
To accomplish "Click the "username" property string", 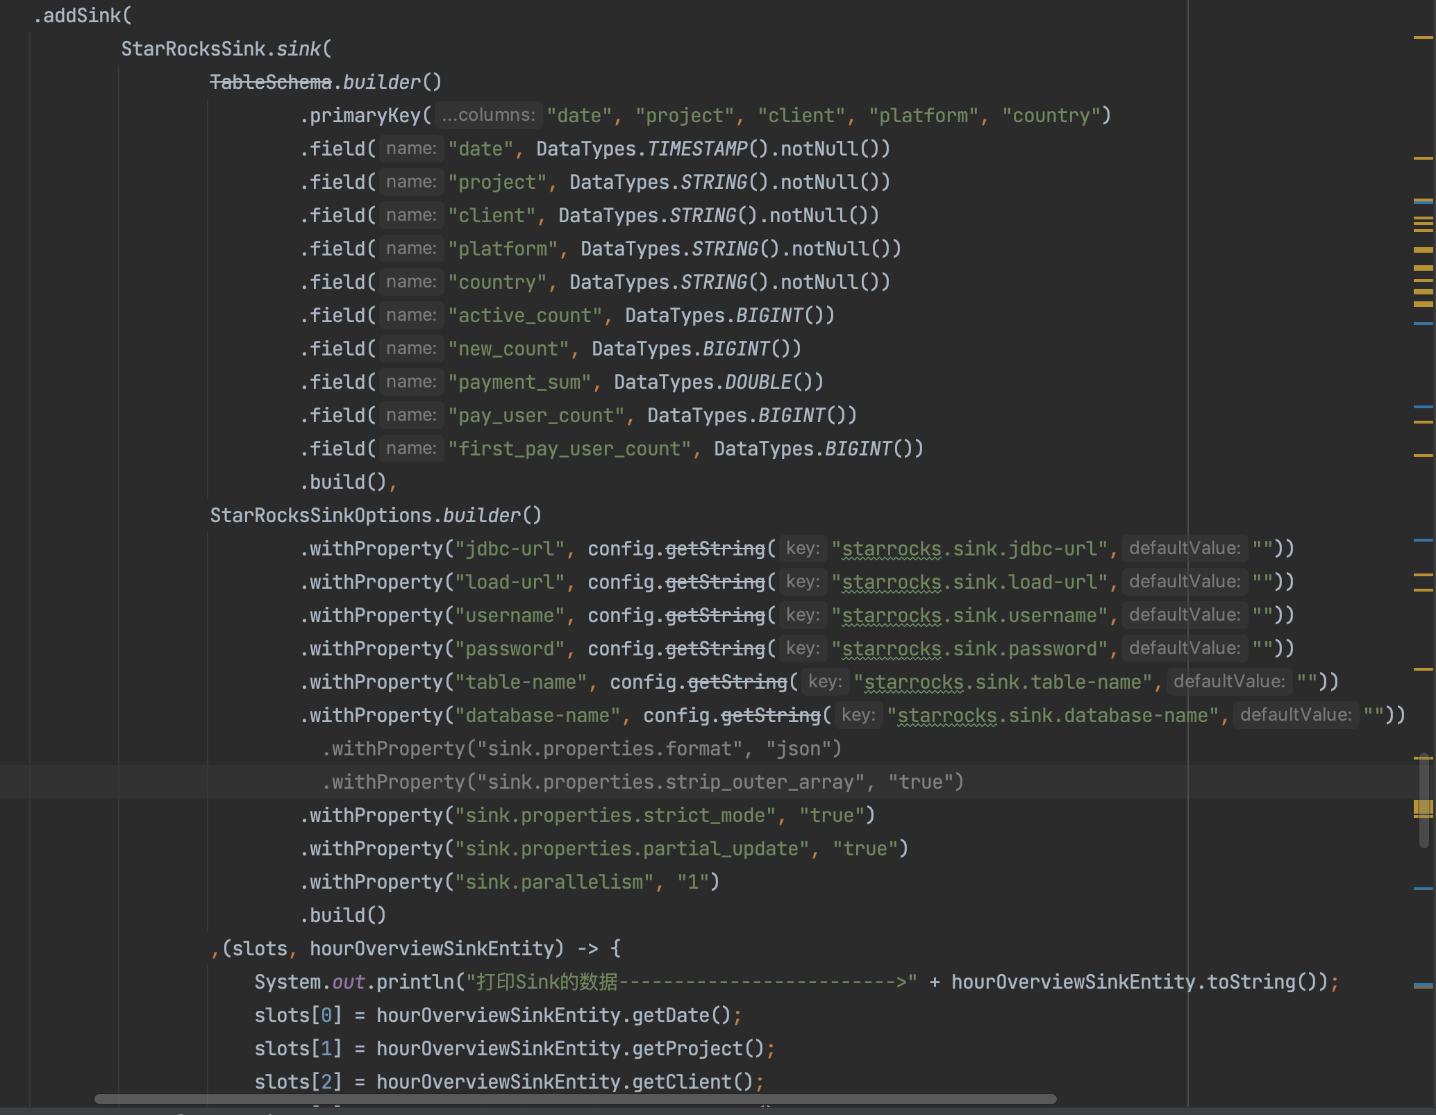I will click(x=510, y=615).
